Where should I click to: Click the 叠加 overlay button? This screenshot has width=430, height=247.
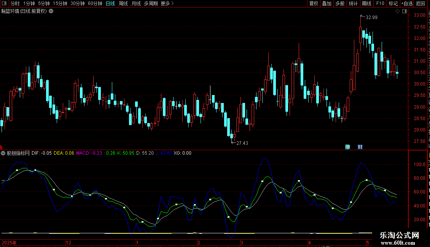pyautogui.click(x=326, y=3)
